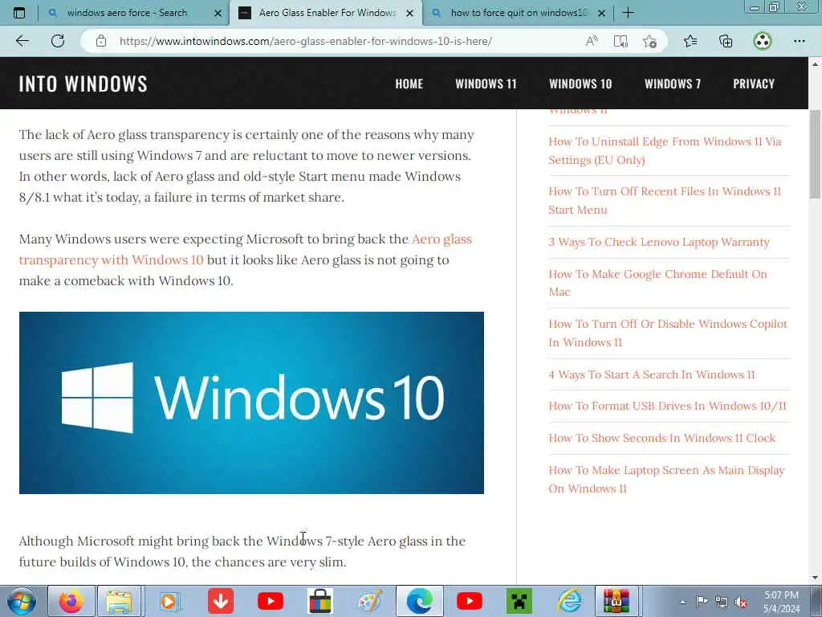Open 'How To Format USB Drives' link
The height and width of the screenshot is (617, 822).
point(667,406)
